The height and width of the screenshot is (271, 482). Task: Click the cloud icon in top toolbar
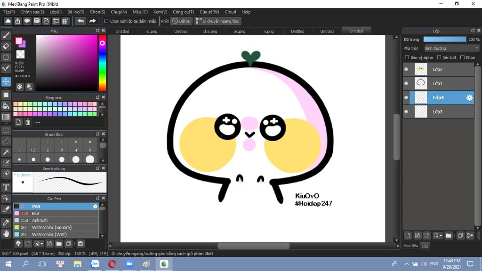point(8,21)
